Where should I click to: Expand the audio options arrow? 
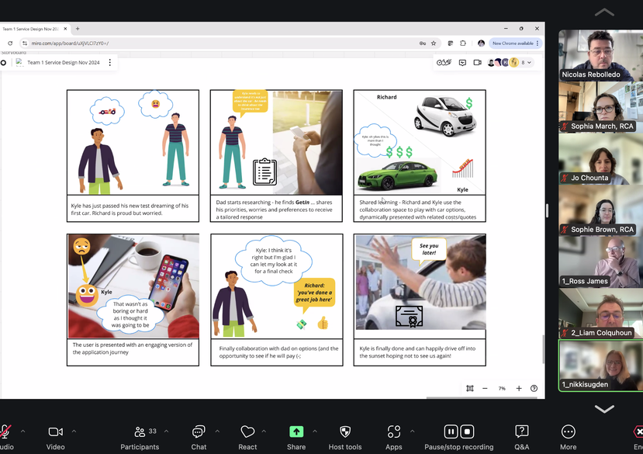22,430
